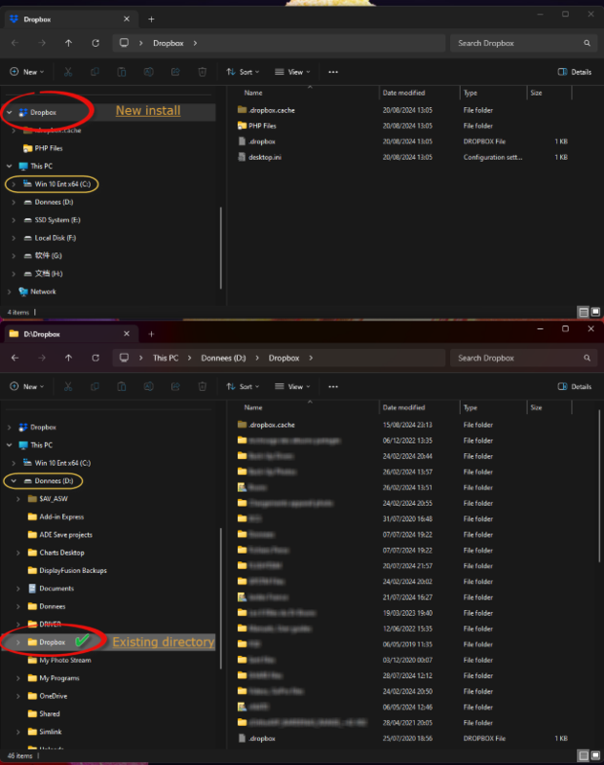This screenshot has height=765, width=604.
Task: Switch to large icons view in bottom window status bar
Action: 595,755
